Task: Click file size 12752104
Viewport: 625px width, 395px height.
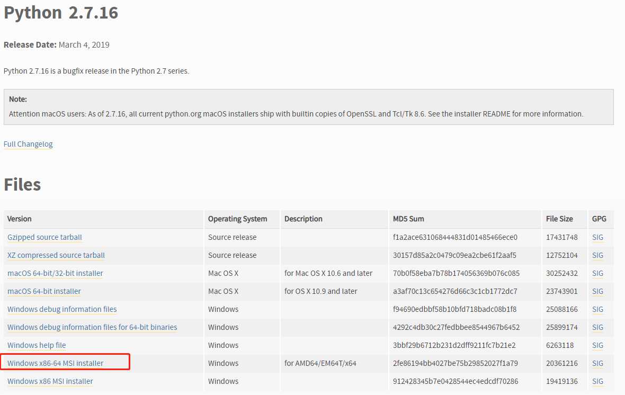Action: (561, 255)
